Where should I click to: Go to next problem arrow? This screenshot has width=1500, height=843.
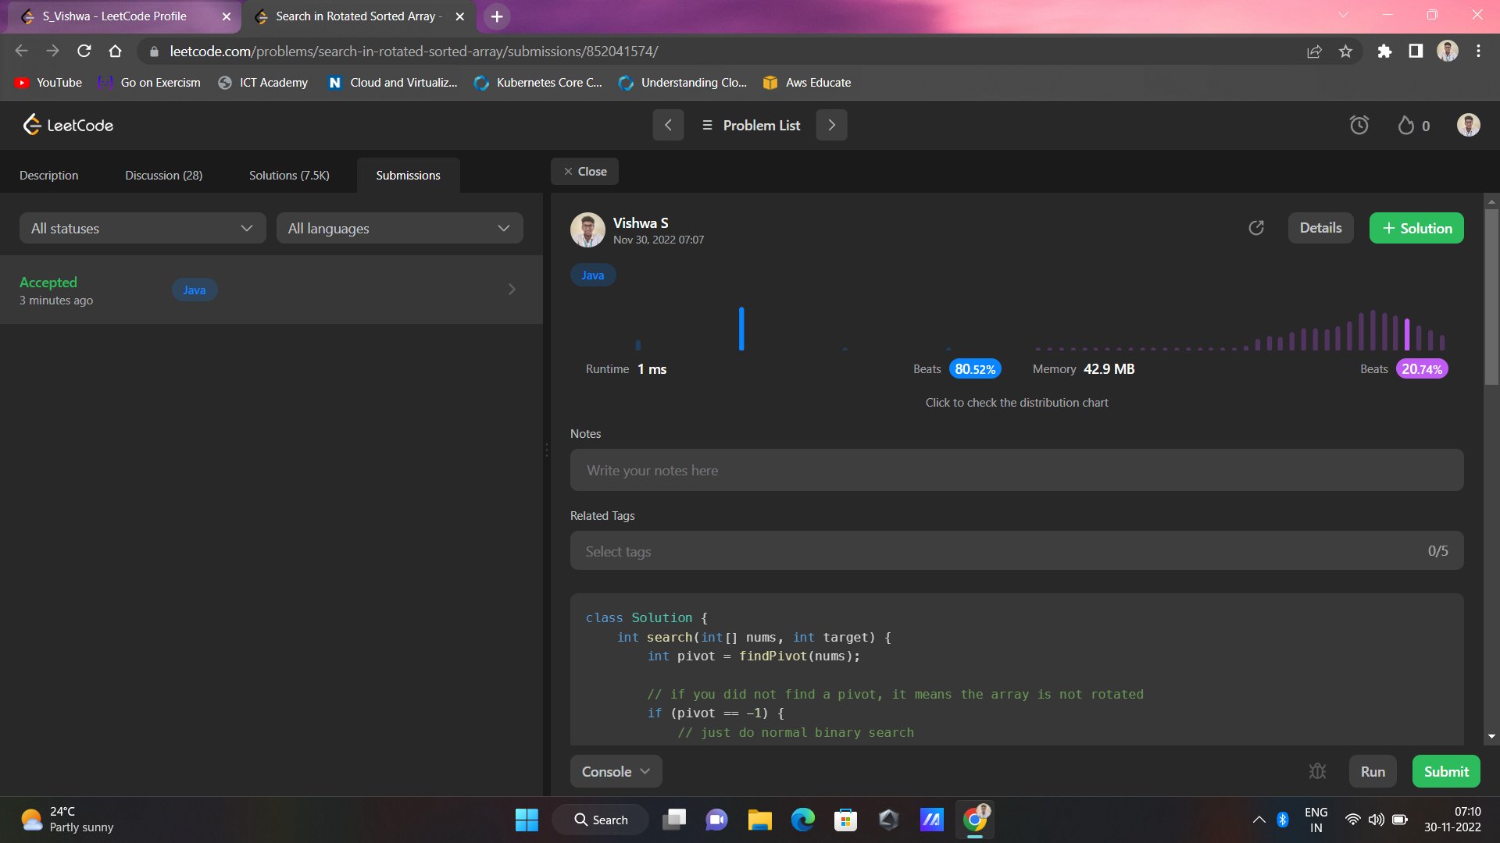(831, 125)
